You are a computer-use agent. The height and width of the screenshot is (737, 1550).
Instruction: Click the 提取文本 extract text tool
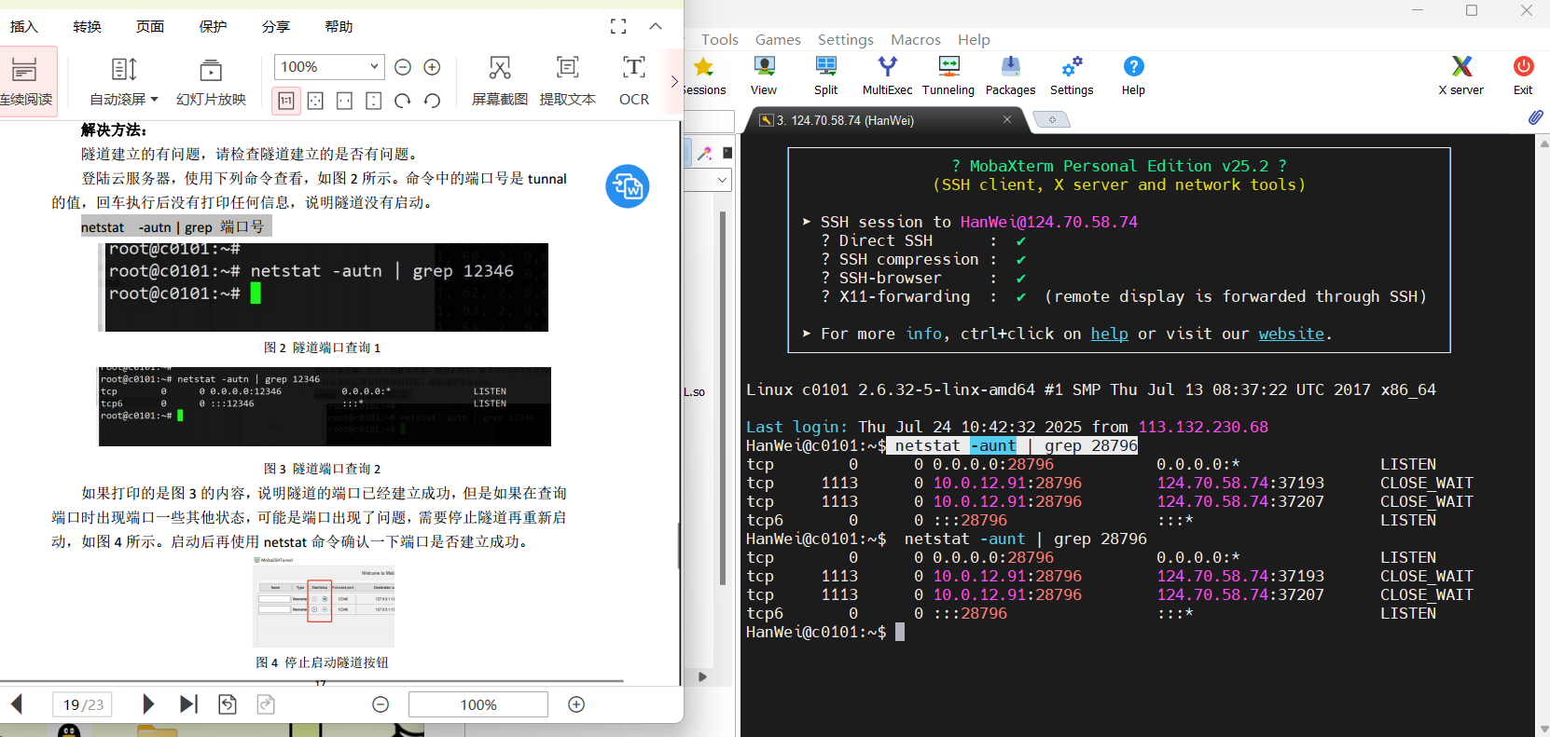[x=567, y=81]
